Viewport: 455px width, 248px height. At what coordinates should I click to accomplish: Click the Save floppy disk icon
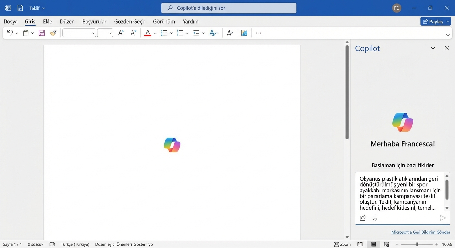point(42,33)
